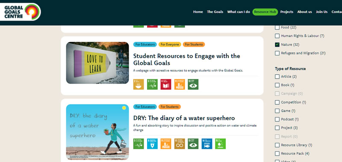Click For Educators tag on Student Resources card
342x162 pixels.
pos(145,44)
